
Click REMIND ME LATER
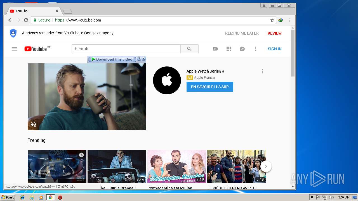pos(242,33)
